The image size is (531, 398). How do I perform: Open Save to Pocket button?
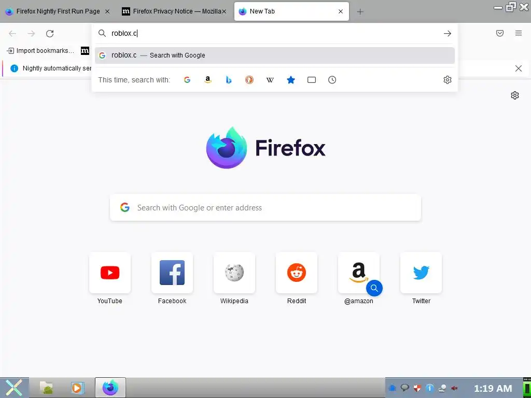(x=500, y=33)
